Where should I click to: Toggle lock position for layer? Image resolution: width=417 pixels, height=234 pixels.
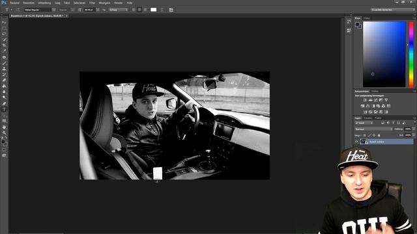coord(374,135)
